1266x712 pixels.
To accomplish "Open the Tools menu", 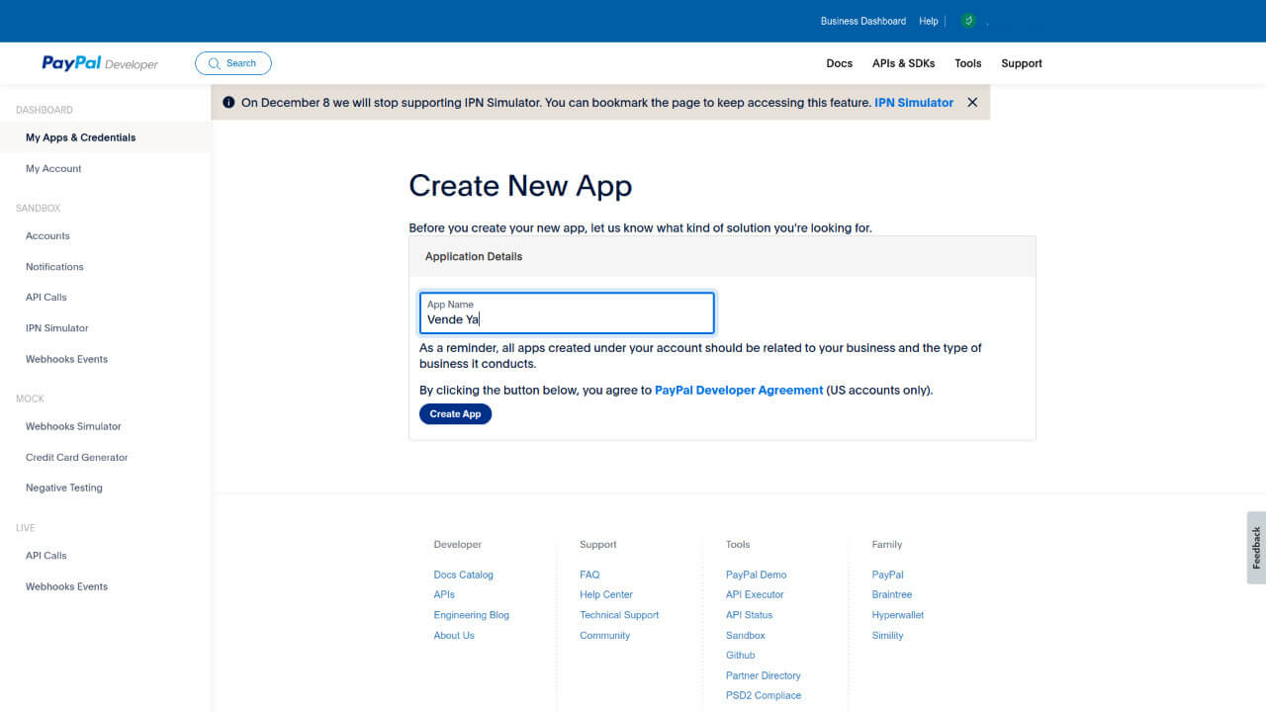I will [968, 63].
